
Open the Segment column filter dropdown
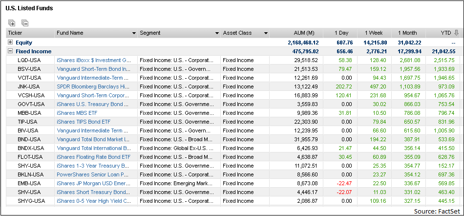point(217,33)
